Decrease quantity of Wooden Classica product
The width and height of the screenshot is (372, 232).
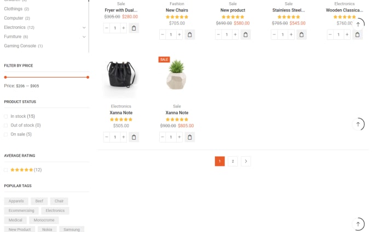(x=330, y=34)
